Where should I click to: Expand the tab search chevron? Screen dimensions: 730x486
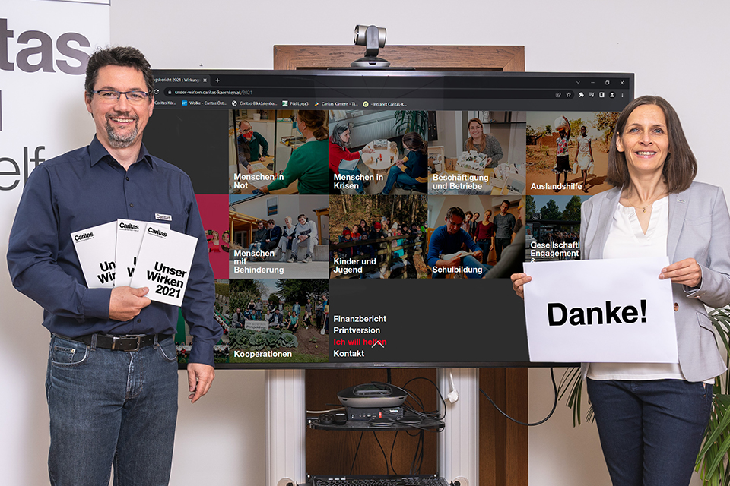coord(578,82)
